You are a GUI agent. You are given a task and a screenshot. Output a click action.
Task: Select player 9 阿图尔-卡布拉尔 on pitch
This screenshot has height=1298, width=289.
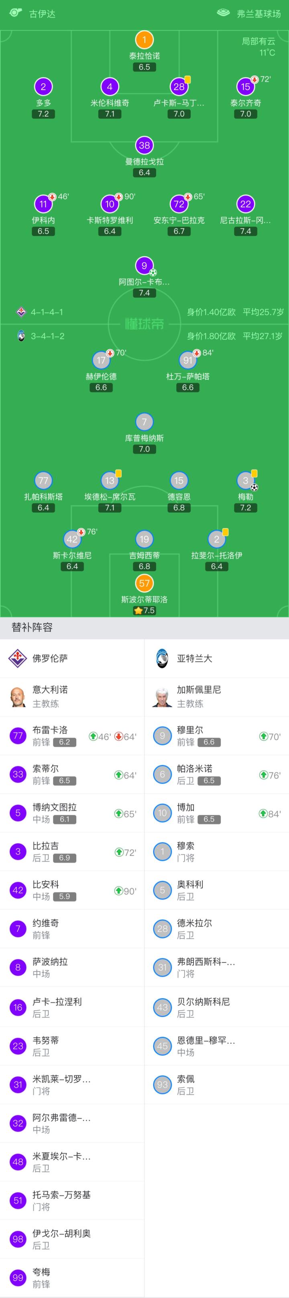tap(144, 266)
